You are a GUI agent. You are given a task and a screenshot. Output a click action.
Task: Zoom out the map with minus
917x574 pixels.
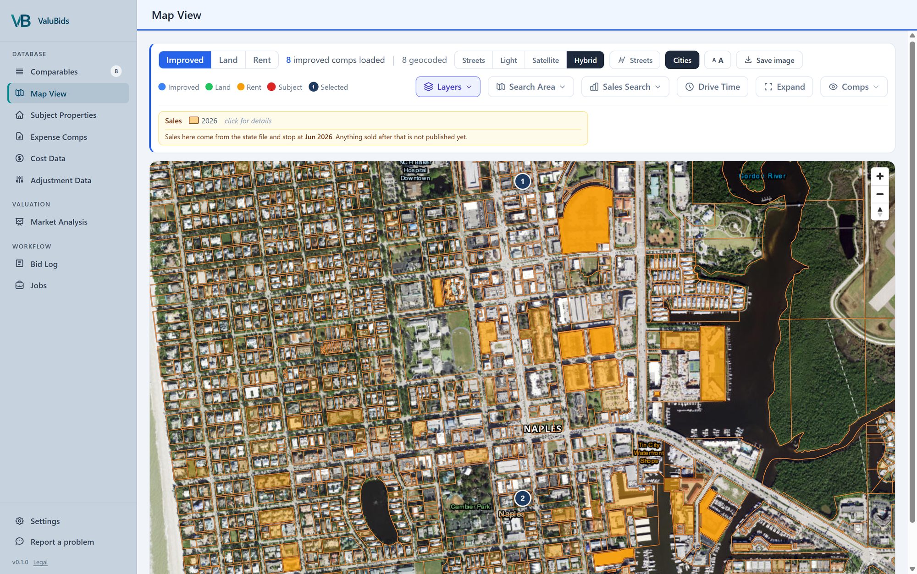[879, 194]
